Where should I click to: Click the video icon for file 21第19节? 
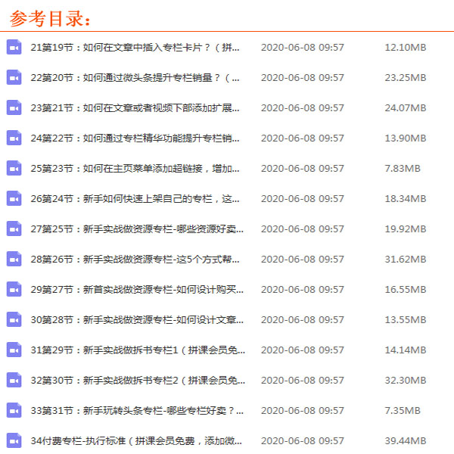[x=14, y=47]
